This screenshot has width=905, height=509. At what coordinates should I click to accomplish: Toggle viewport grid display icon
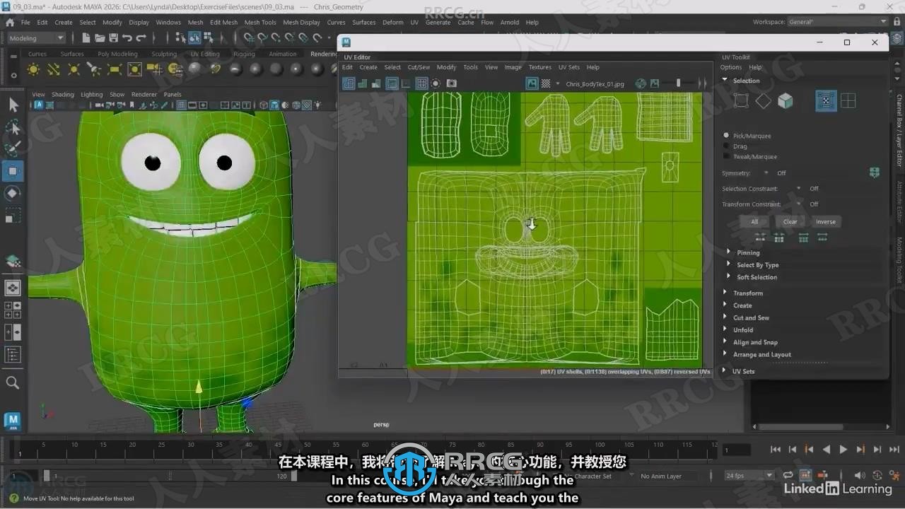[x=181, y=105]
